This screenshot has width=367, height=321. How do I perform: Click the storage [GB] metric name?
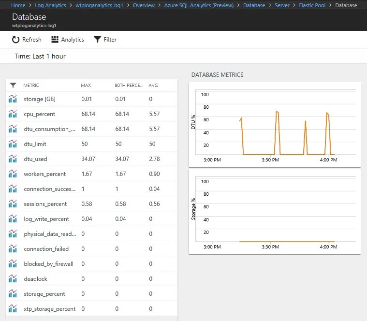pos(40,99)
